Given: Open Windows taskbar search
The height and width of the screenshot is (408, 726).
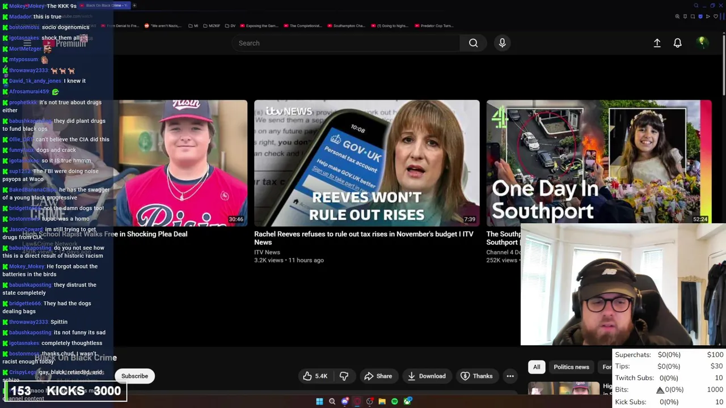Looking at the screenshot, I should 332,402.
